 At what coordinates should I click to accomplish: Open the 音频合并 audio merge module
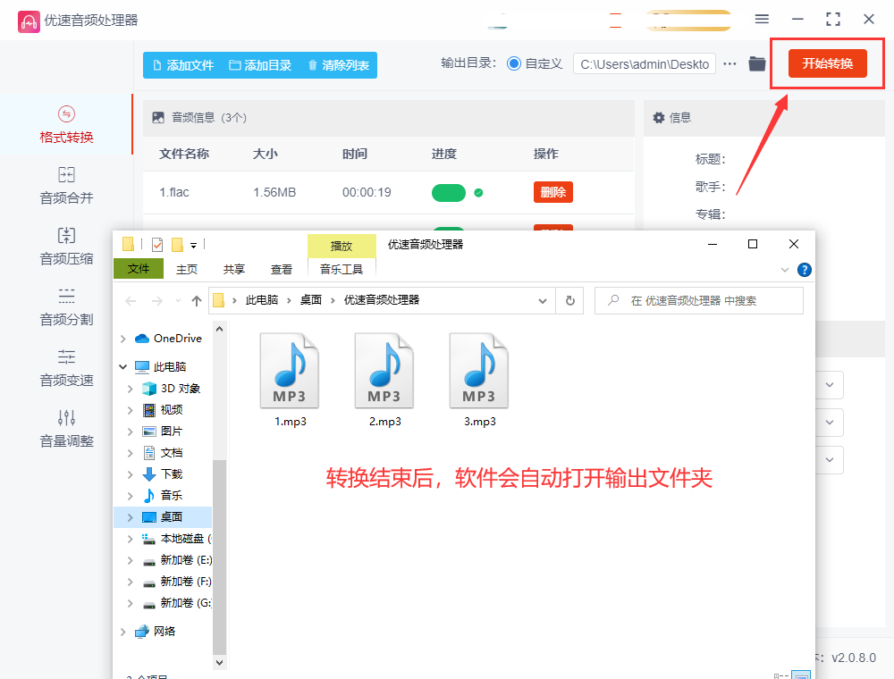(66, 186)
